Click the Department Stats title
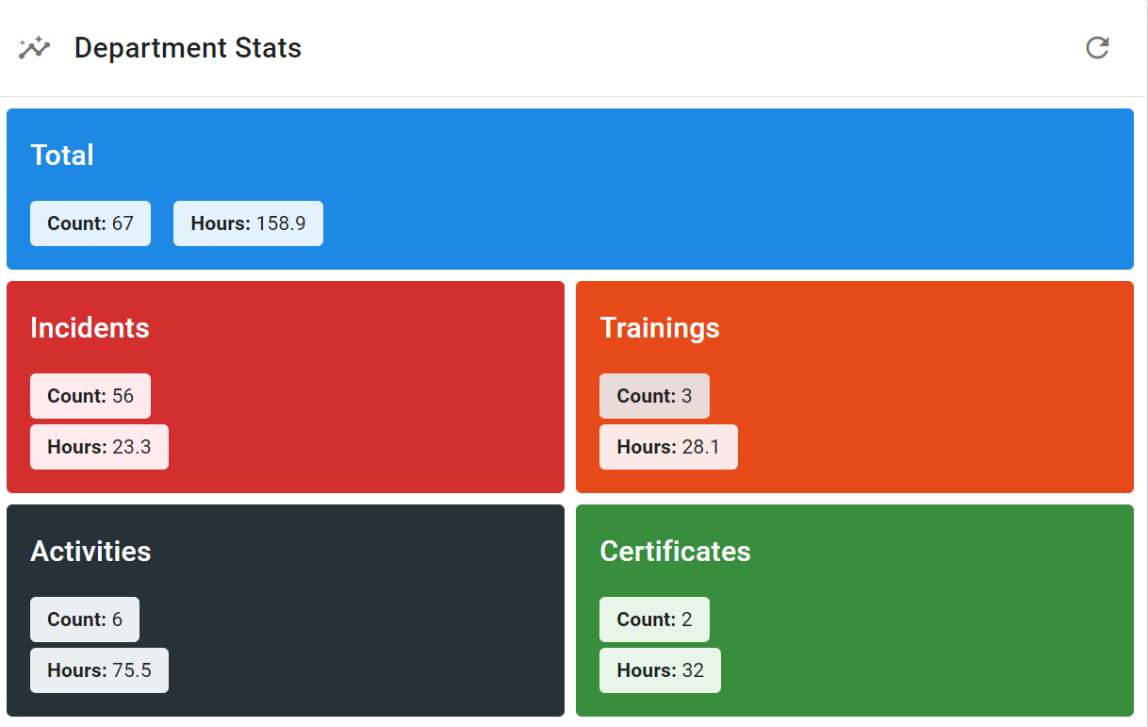1148x727 pixels. click(x=188, y=48)
